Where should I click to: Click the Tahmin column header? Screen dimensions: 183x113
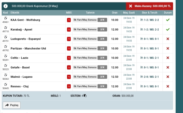[x=90, y=13]
